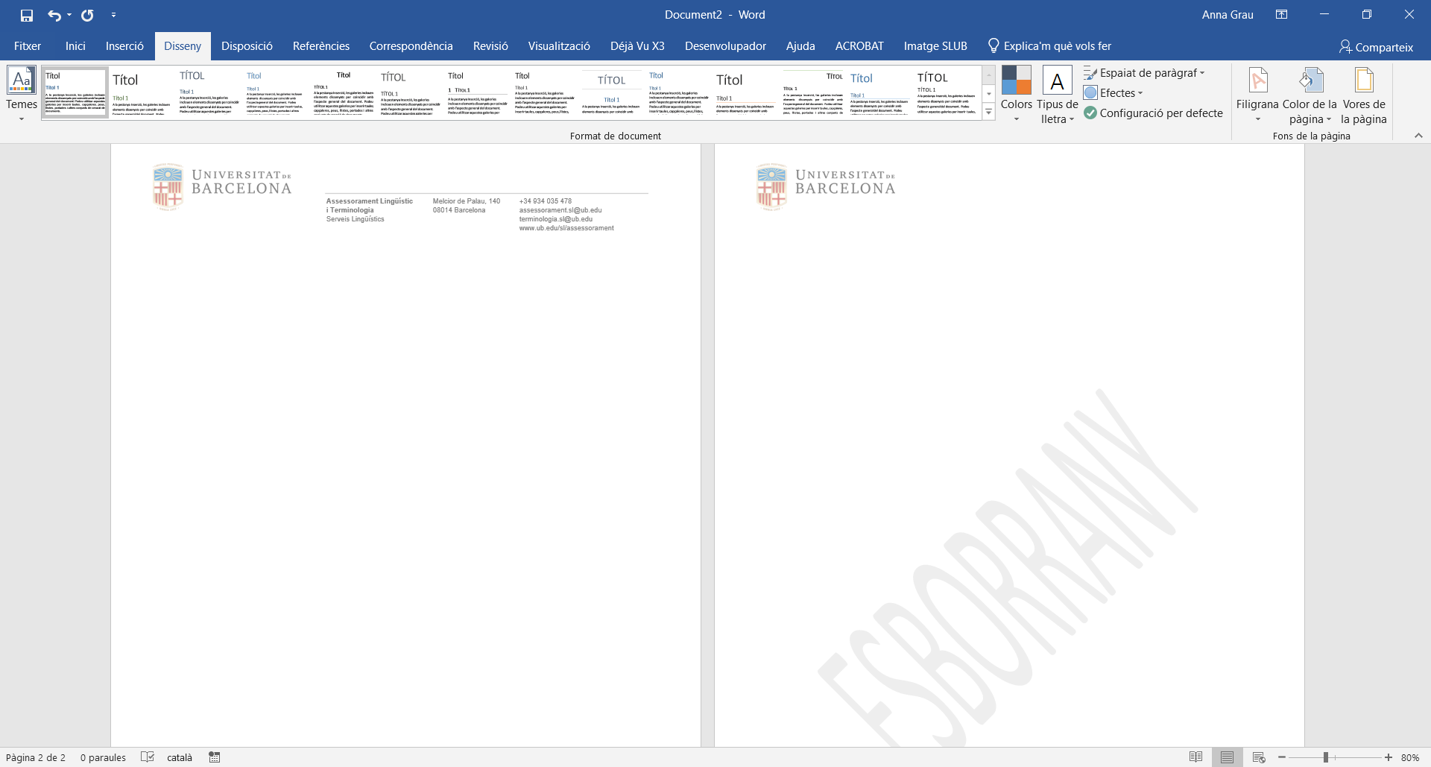This screenshot has width=1431, height=767.
Task: Expand the Espaiat de paràgraf dropdown
Action: click(x=1144, y=73)
